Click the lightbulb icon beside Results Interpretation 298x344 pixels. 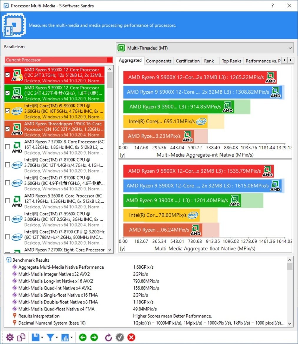[x=14, y=316]
